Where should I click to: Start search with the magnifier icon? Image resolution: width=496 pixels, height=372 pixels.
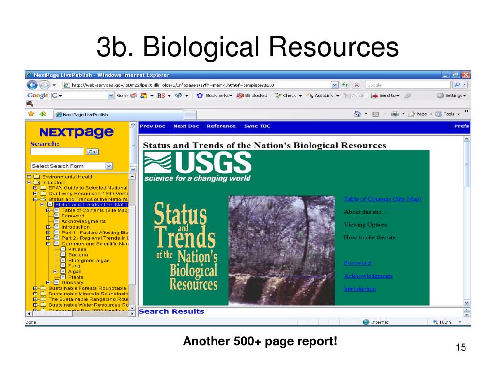tap(457, 85)
